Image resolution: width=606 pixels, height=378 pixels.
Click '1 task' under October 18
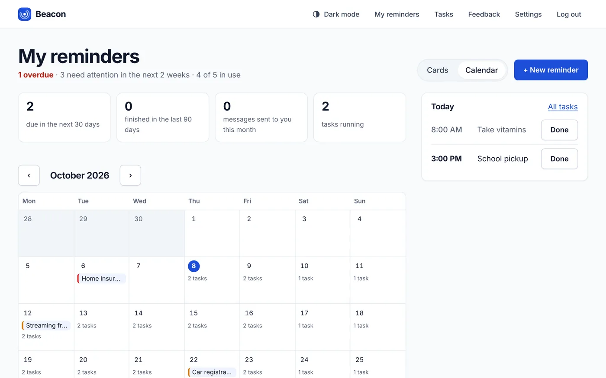(x=361, y=326)
